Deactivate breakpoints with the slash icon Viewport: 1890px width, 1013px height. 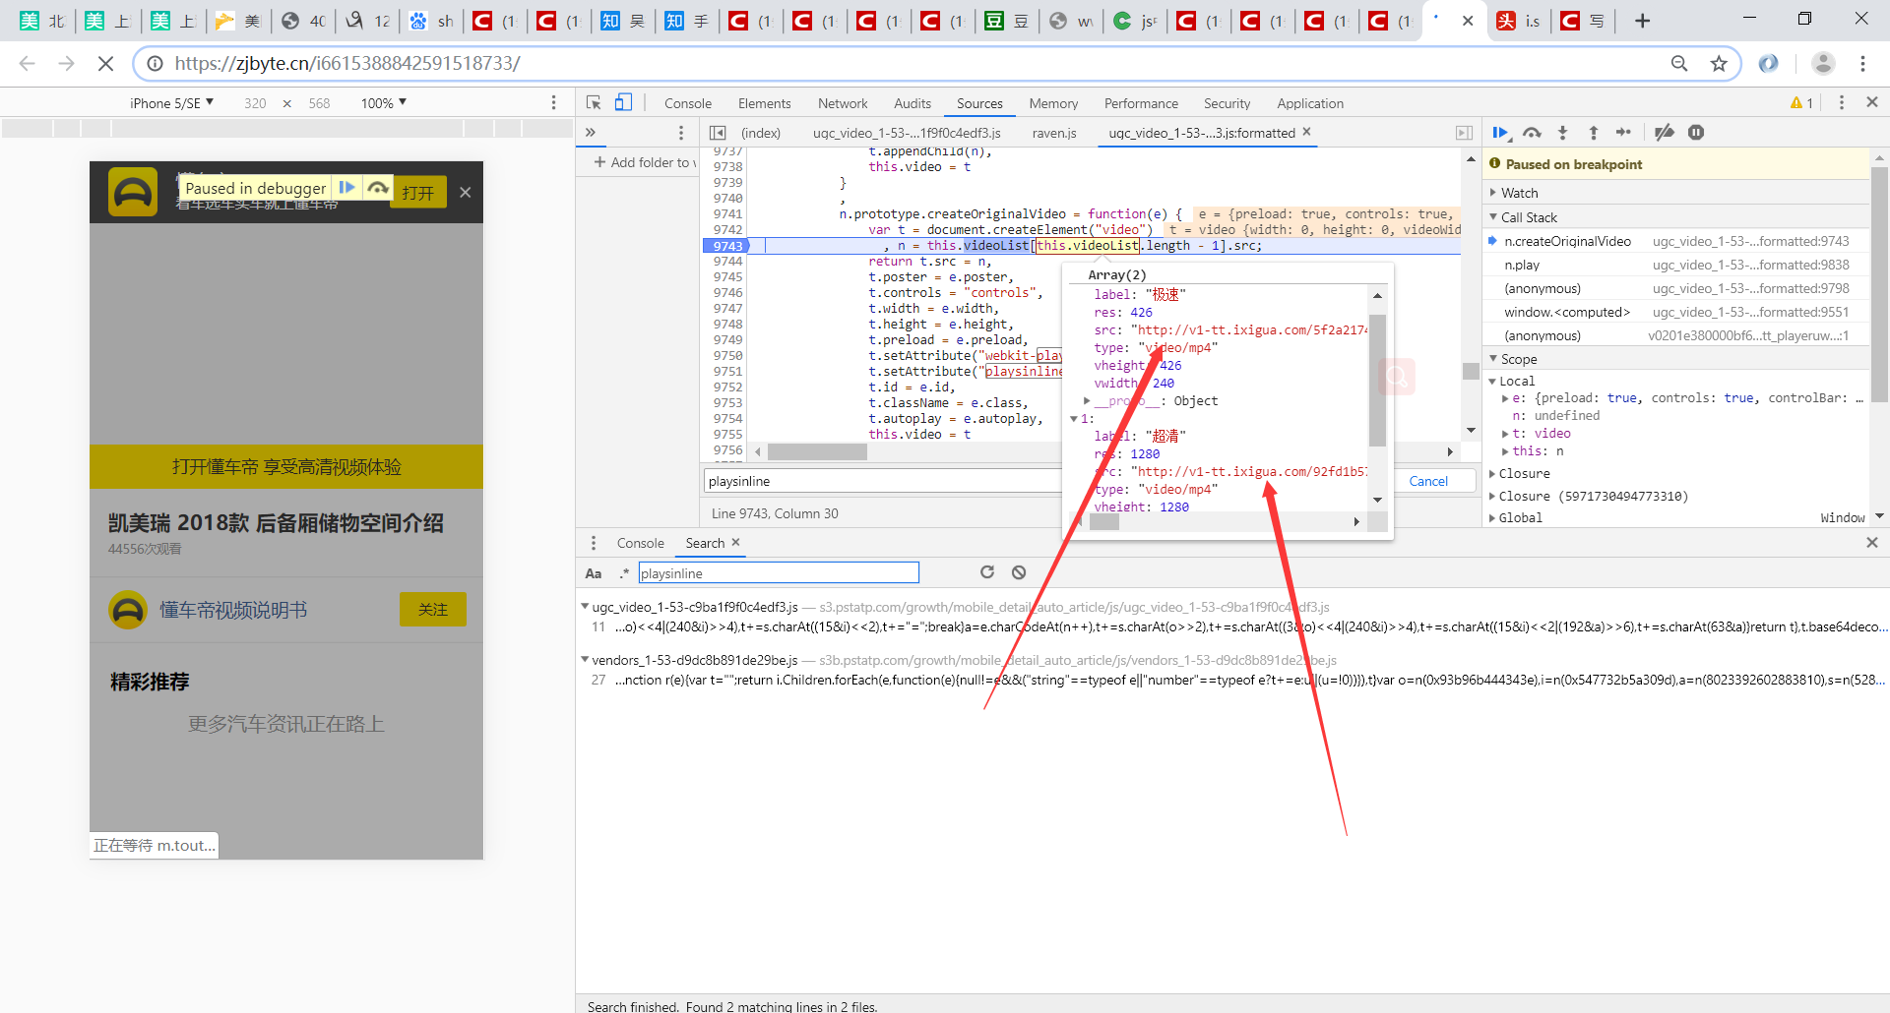click(1665, 133)
